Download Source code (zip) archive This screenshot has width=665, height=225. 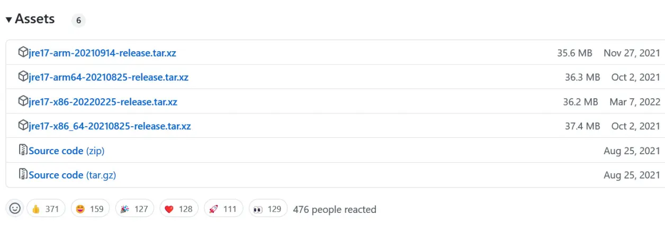pos(66,151)
